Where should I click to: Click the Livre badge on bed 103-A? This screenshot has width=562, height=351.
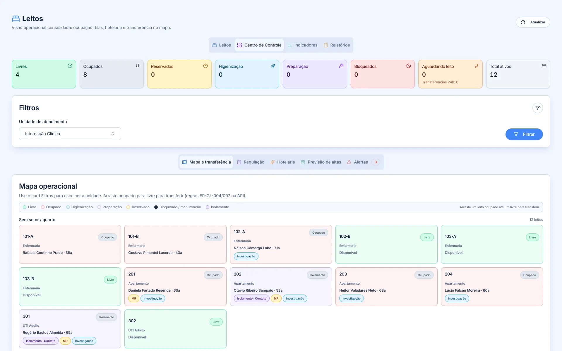[x=532, y=237]
